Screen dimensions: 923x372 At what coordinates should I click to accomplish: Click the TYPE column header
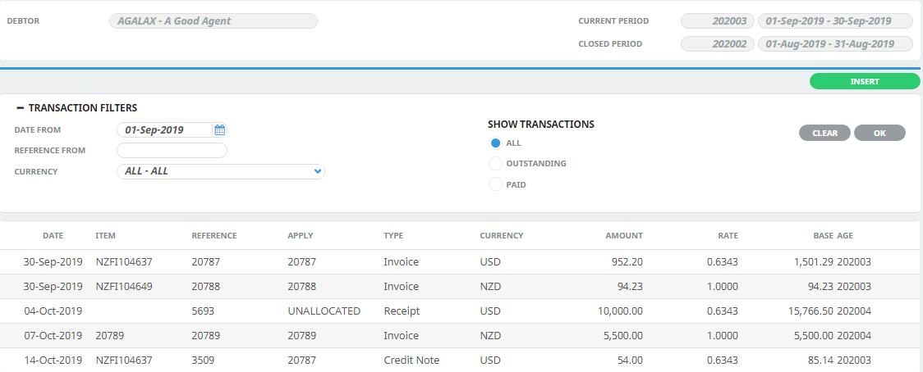pos(393,236)
